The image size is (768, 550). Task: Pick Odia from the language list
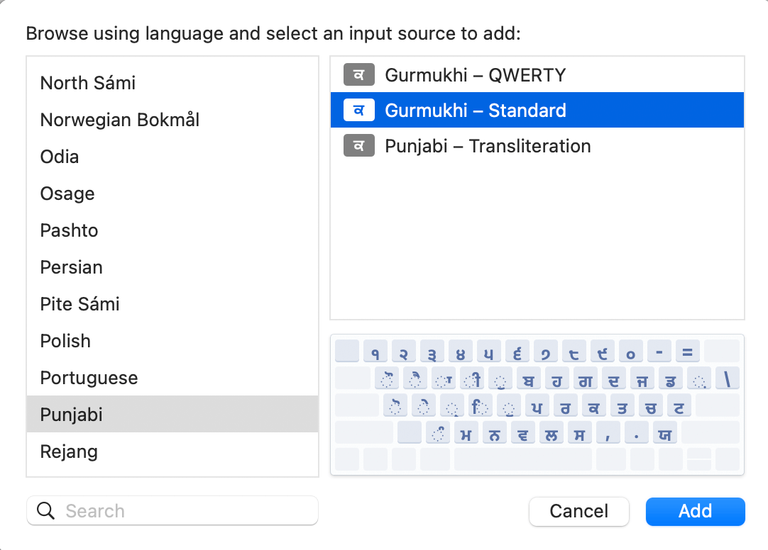point(60,157)
